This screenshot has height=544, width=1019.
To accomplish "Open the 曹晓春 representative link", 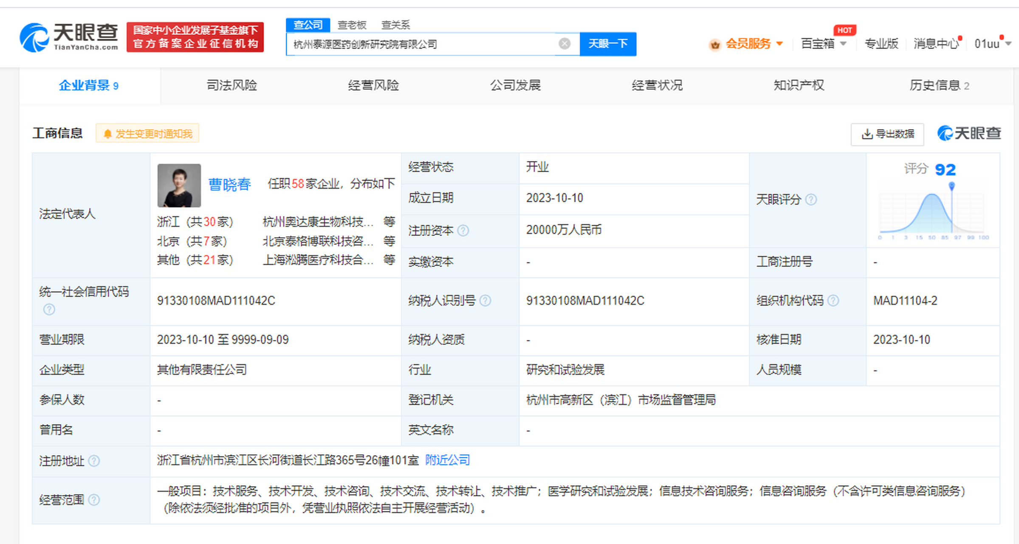I will coord(229,184).
